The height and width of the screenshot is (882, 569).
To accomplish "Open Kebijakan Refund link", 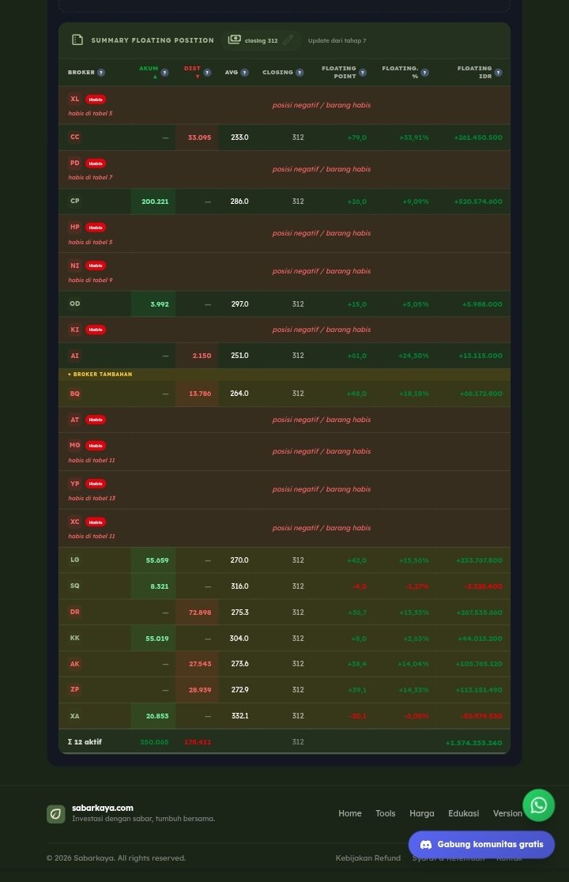I will (368, 857).
